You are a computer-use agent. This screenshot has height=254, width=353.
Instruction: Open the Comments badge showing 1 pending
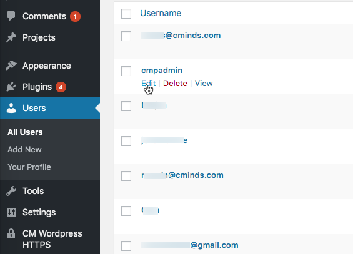pos(75,16)
